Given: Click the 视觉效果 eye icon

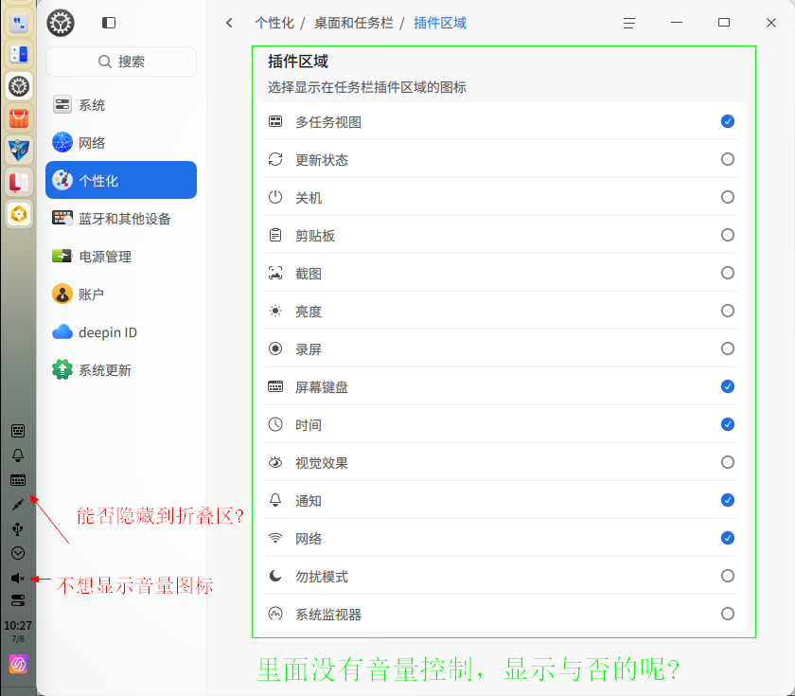Looking at the screenshot, I should tap(275, 462).
